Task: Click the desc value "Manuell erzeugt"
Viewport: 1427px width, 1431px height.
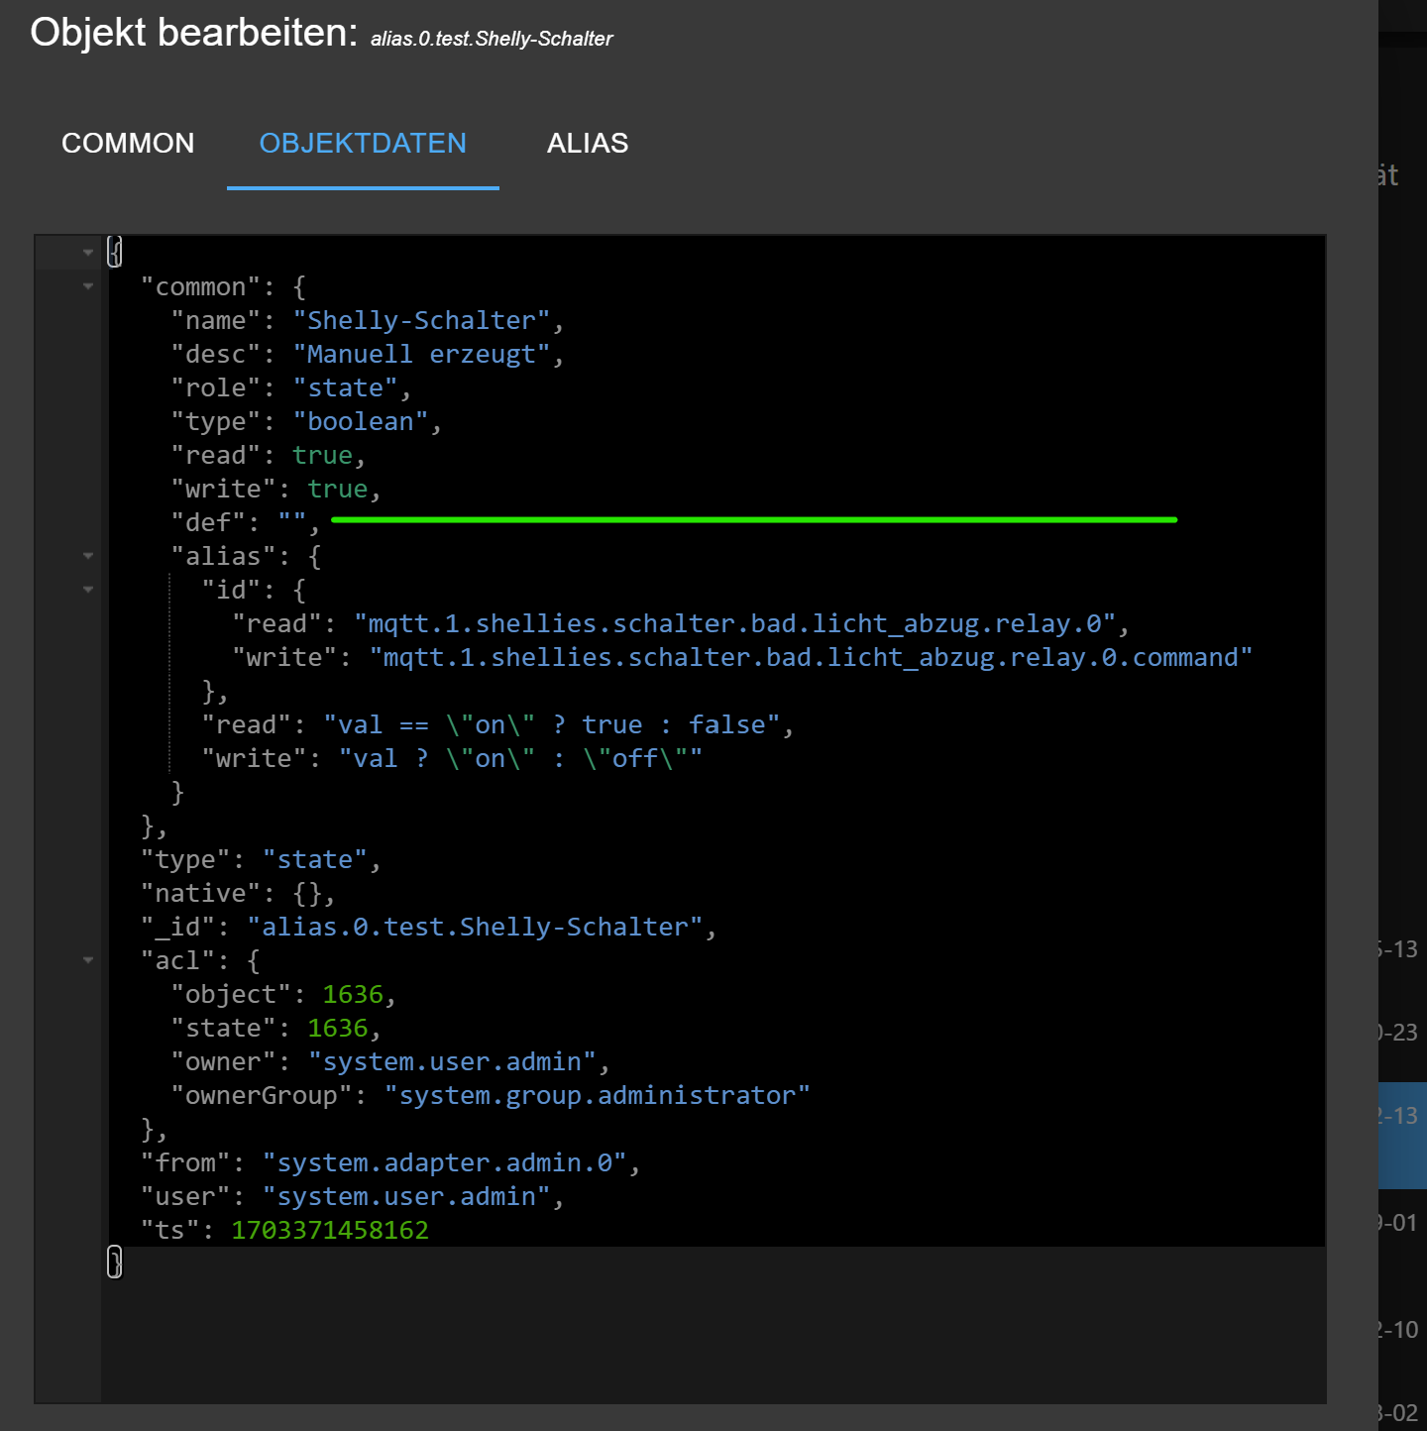Action: coord(421,355)
